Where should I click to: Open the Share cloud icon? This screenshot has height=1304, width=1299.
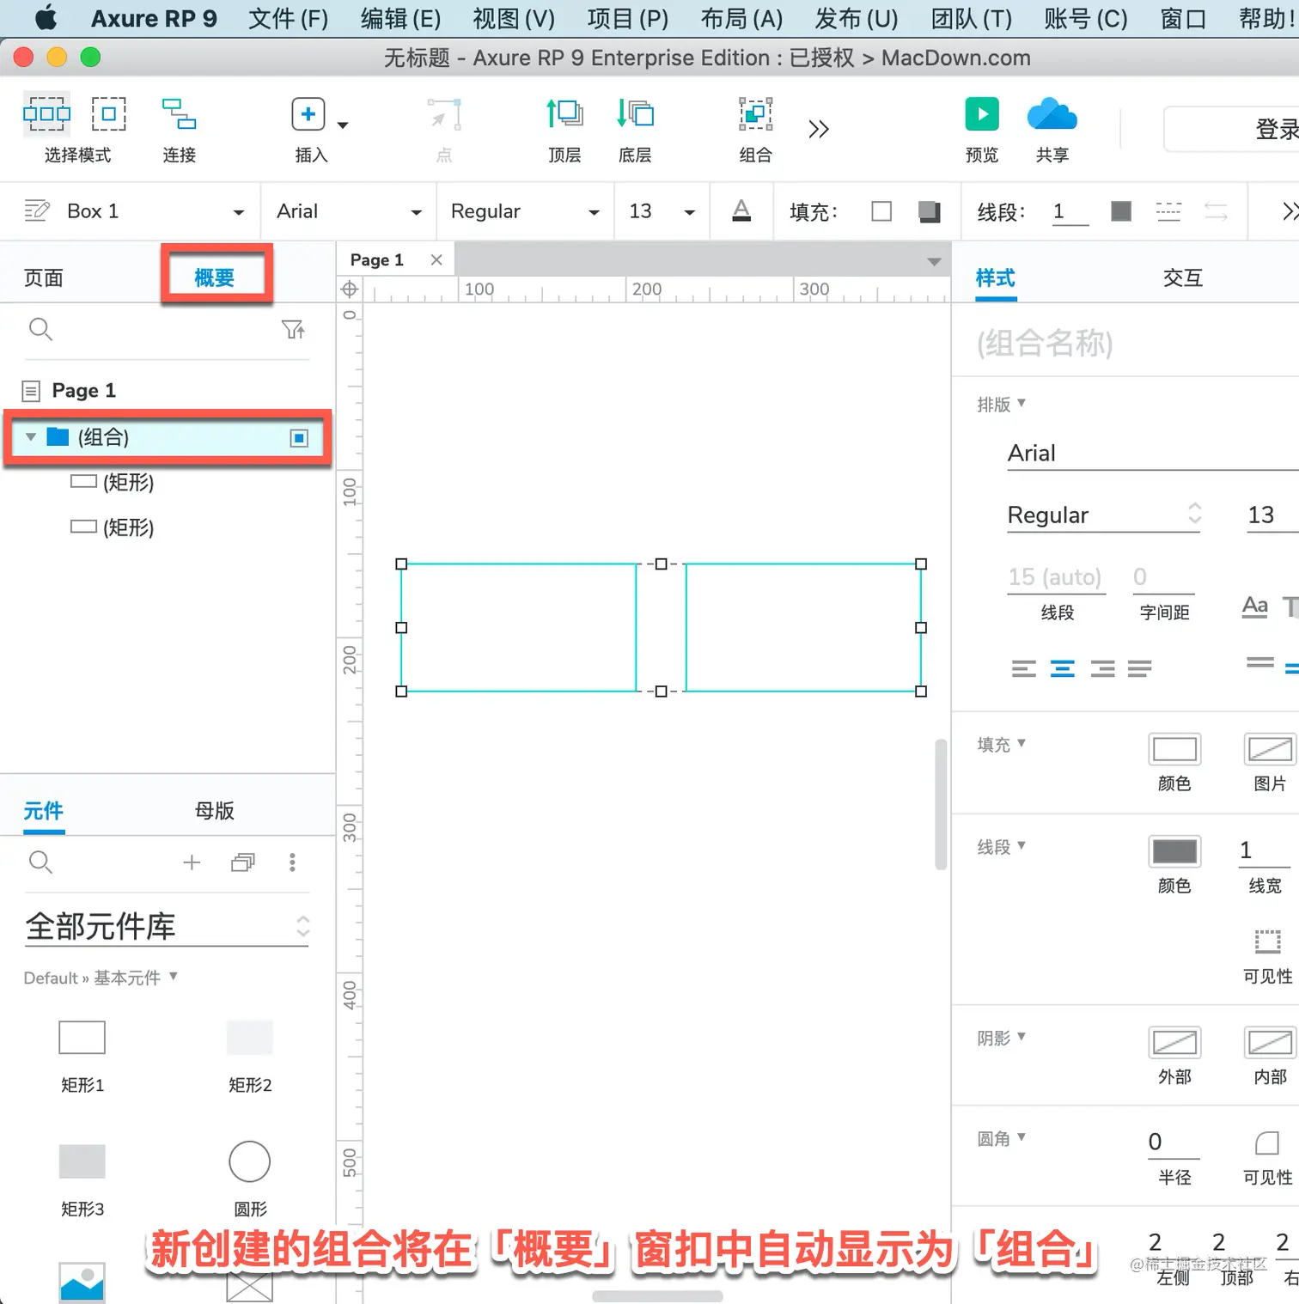1052,114
